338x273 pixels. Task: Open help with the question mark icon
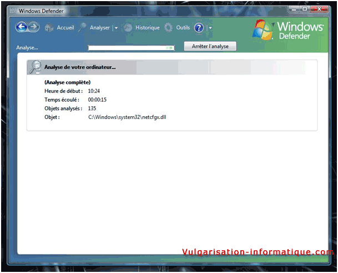point(199,28)
